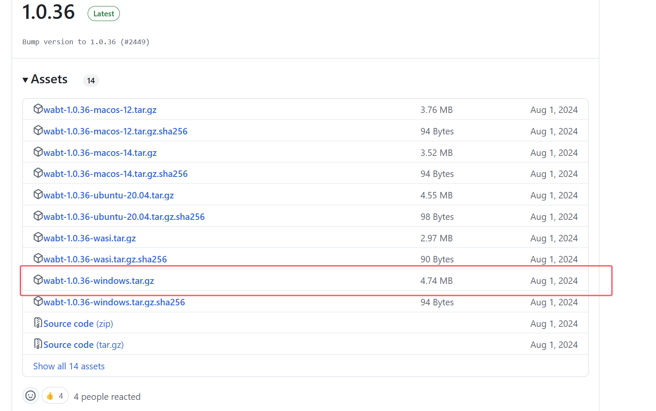Viewport: 656px width, 411px height.
Task: Click the asset count badge 14
Action: tap(91, 81)
